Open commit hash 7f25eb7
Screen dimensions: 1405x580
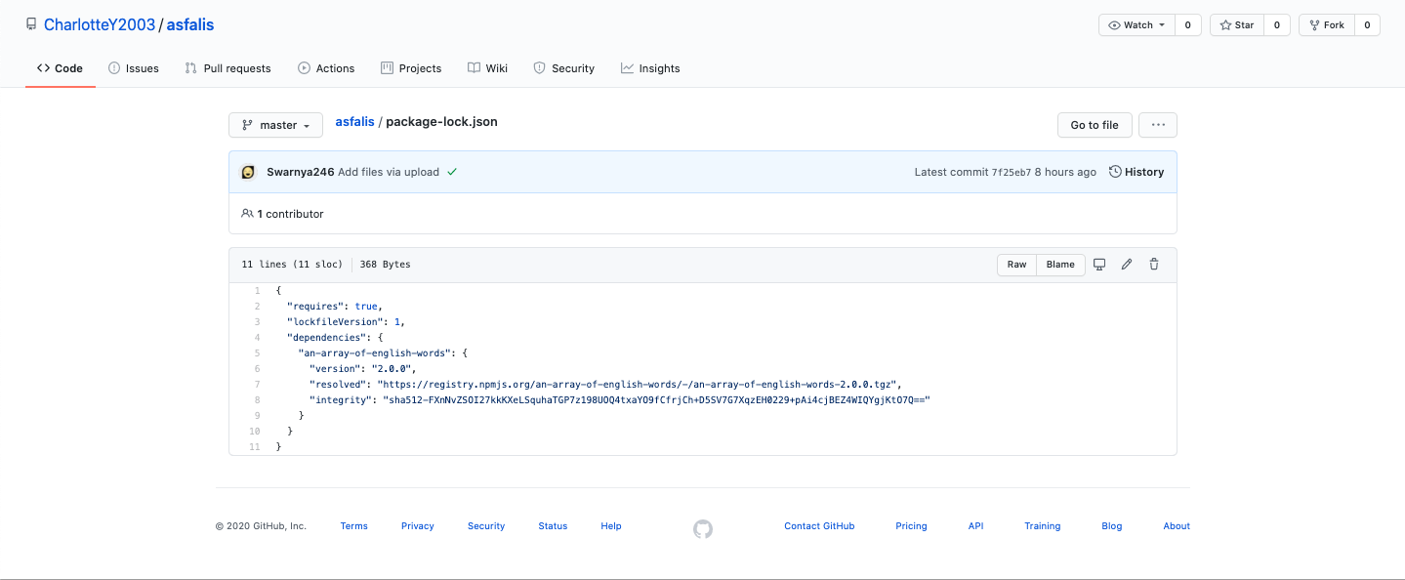point(1012,172)
